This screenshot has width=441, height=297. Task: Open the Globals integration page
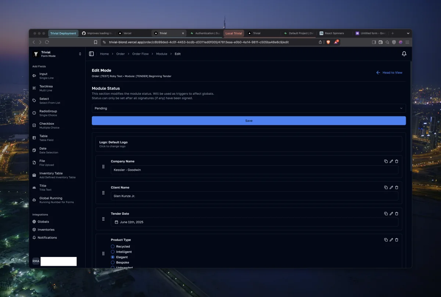coord(43,221)
